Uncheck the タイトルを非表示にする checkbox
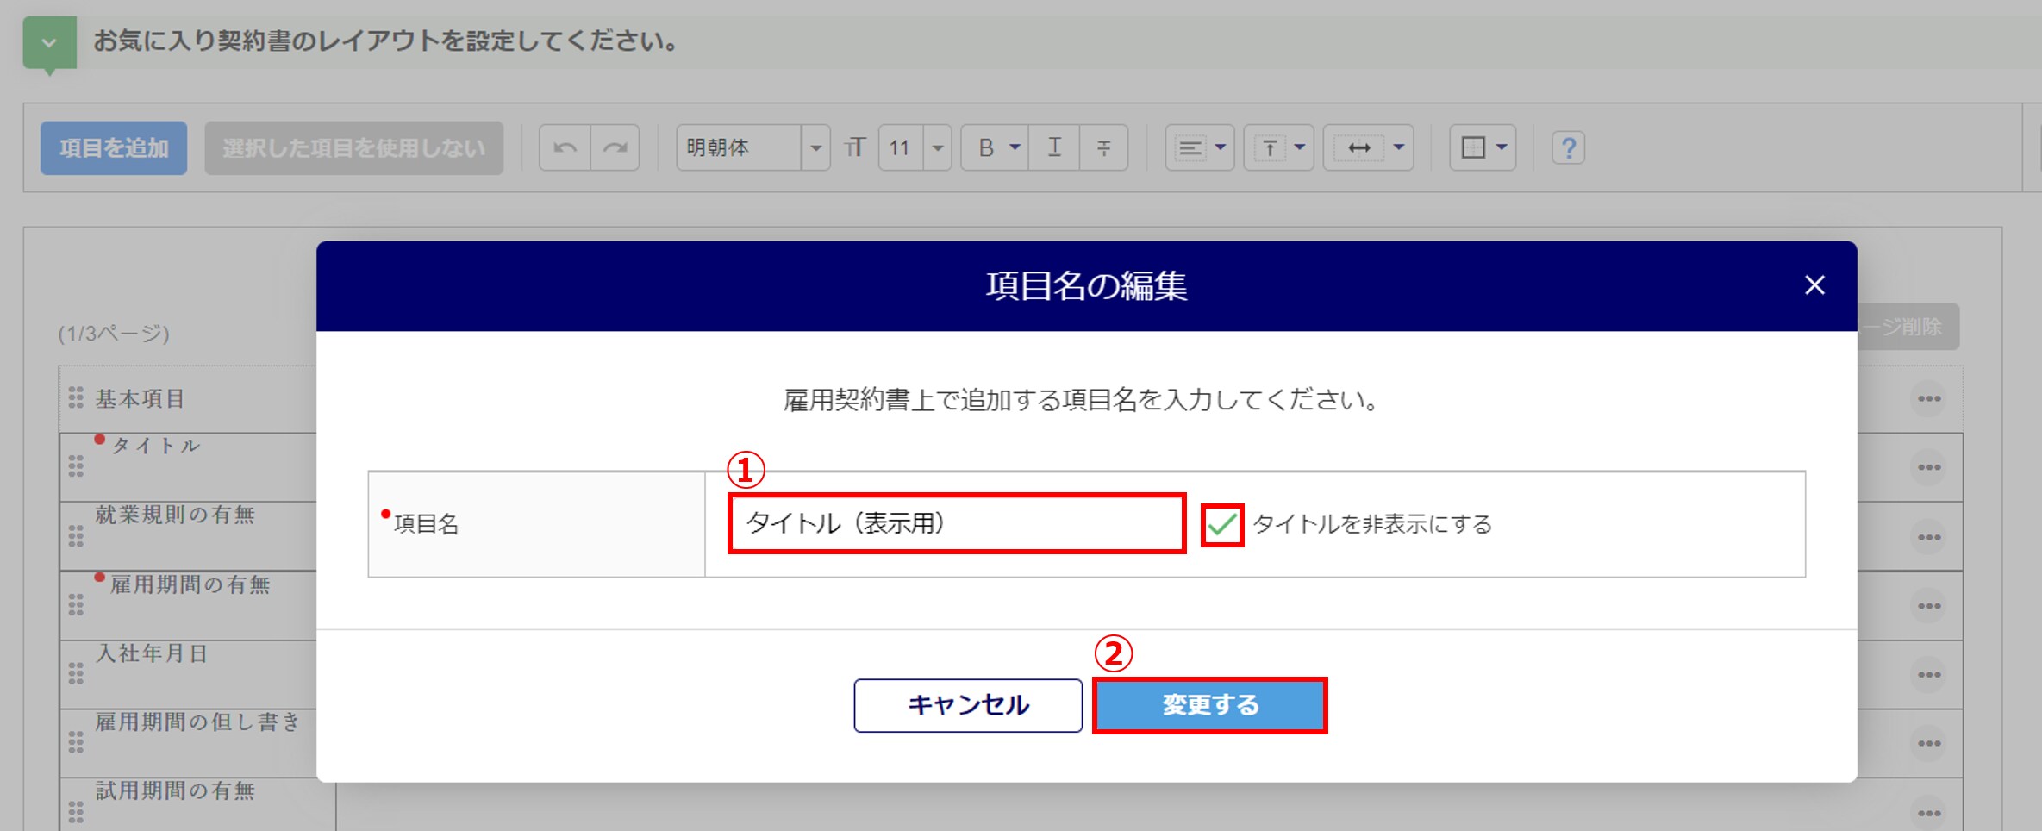The height and width of the screenshot is (831, 2042). tap(1222, 524)
